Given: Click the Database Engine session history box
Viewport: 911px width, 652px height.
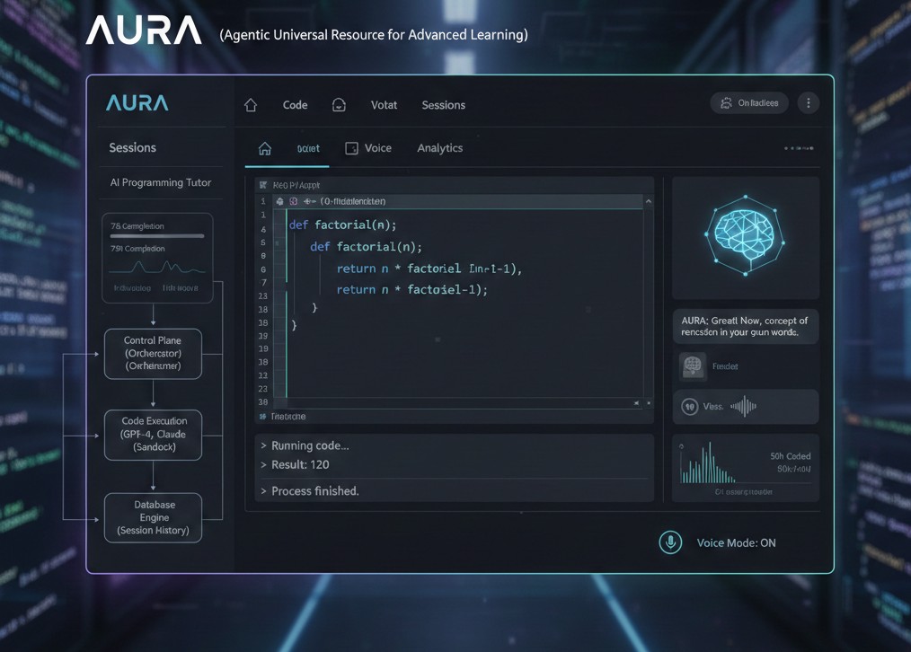Looking at the screenshot, I should (x=154, y=518).
